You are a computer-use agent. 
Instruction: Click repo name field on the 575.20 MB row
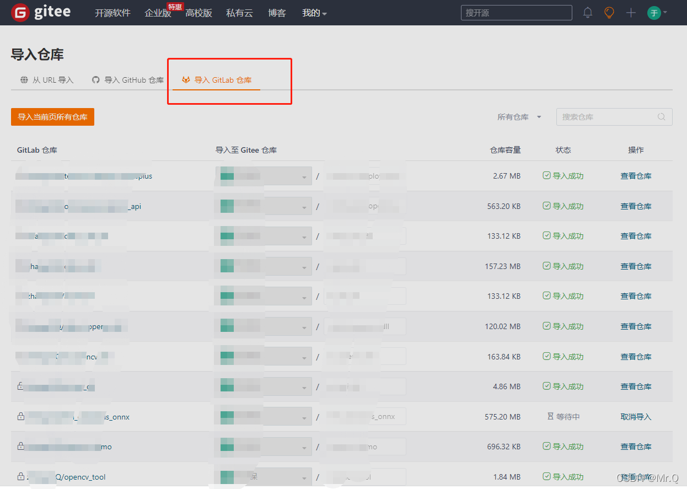coord(365,417)
